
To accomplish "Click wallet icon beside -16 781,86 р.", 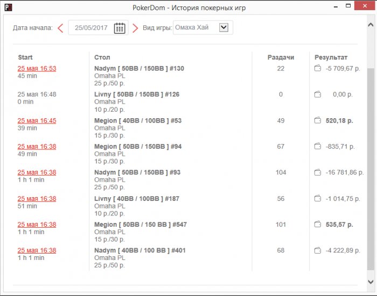I will point(318,172).
